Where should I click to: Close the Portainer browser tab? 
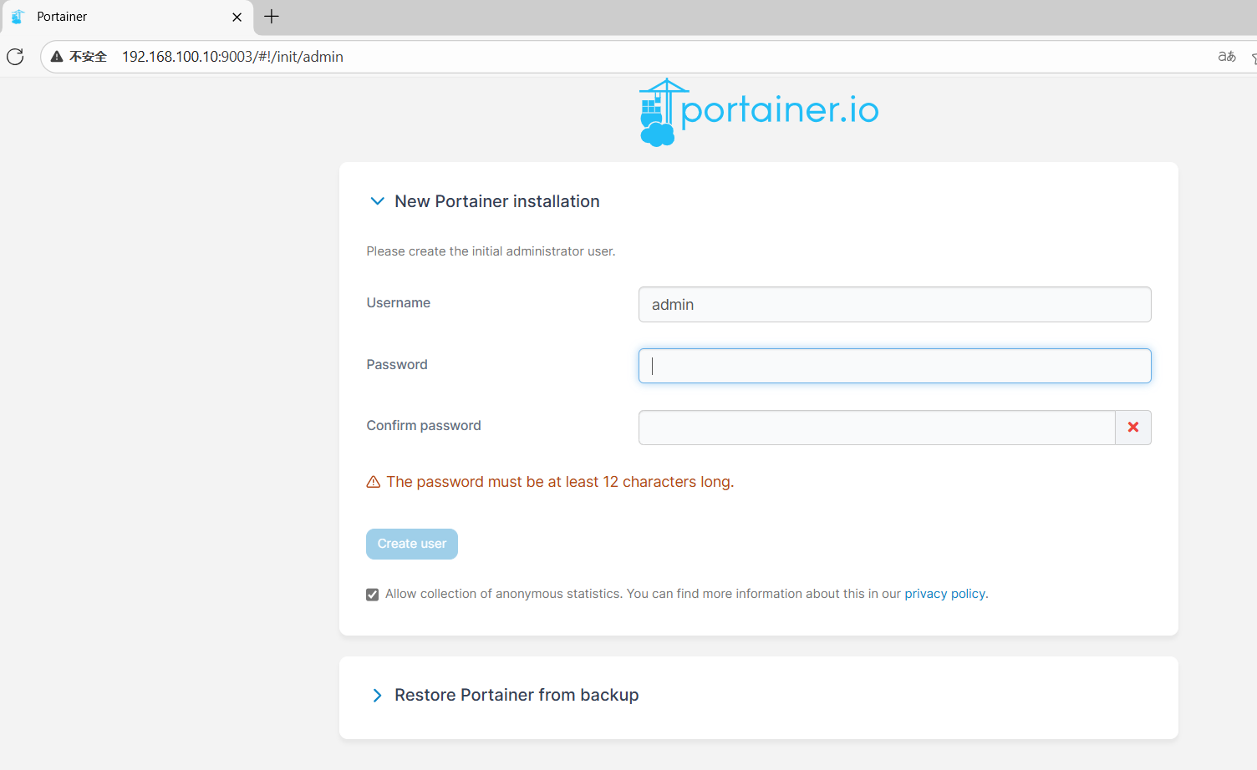point(237,17)
